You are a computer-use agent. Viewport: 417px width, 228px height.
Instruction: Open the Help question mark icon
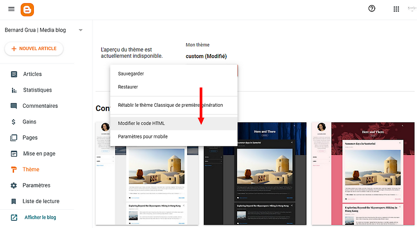[372, 9]
